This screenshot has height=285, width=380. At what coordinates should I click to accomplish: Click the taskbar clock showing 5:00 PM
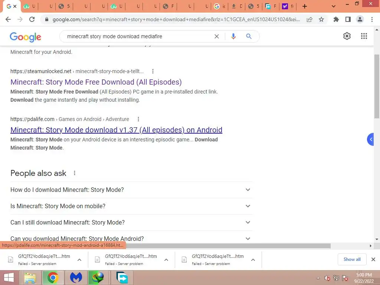tap(364, 278)
